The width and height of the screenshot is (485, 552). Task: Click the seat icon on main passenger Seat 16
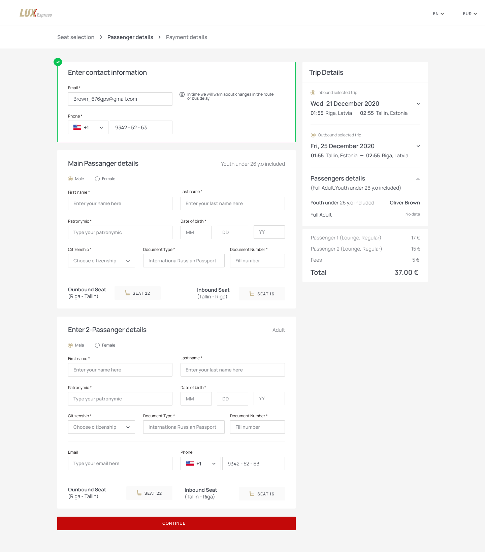[252, 294]
